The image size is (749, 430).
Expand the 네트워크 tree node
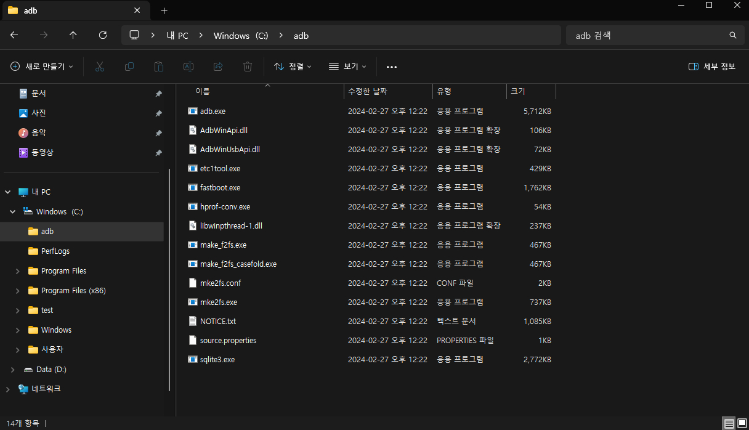pos(8,389)
